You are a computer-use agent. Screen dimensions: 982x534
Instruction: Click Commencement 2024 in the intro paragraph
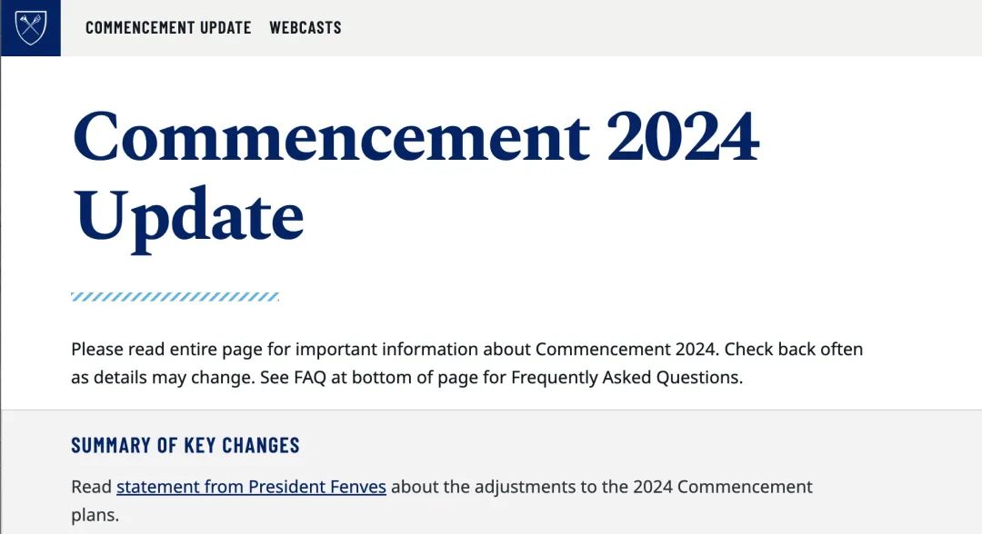click(625, 349)
